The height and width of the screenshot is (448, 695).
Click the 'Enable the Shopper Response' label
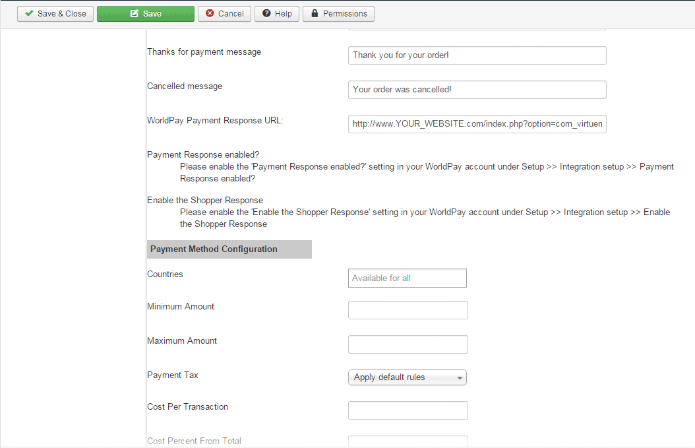(205, 201)
